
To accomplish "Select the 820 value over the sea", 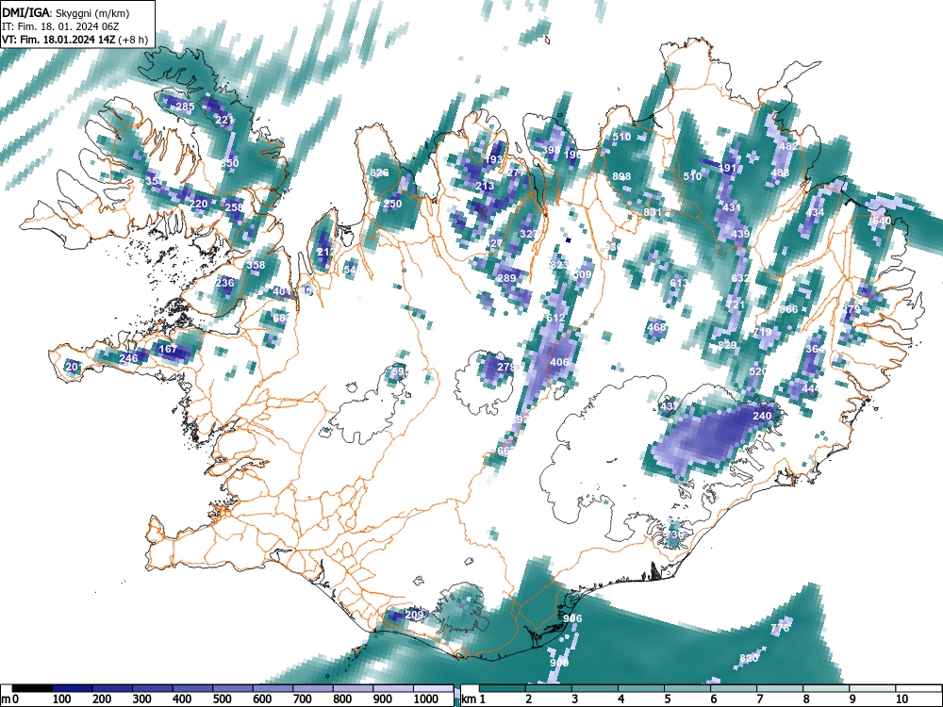I will 749,658.
